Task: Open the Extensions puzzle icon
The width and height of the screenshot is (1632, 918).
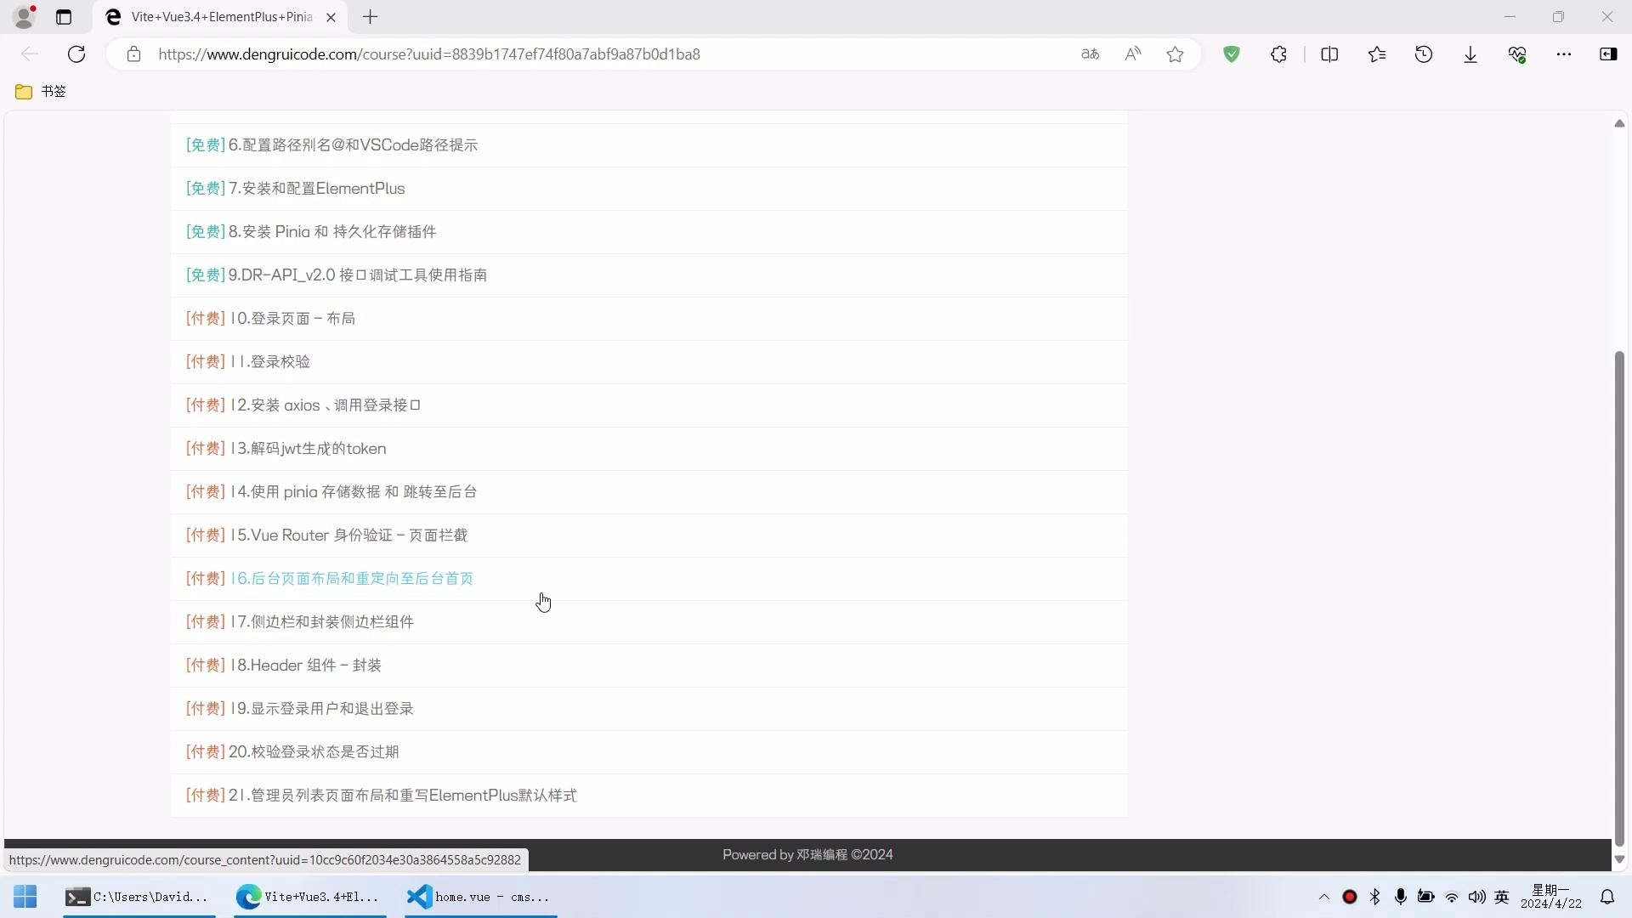Action: click(1279, 54)
